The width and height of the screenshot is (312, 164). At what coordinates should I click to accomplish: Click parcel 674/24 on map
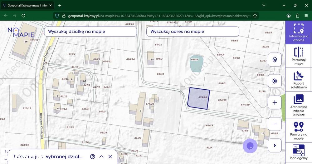coord(130,59)
